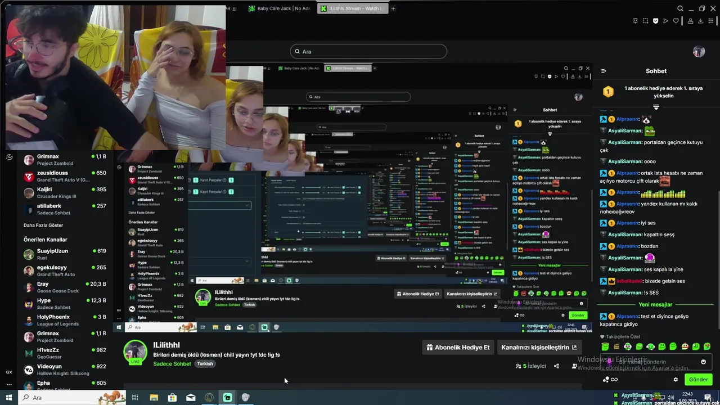
Task: Click inSolitude username in chat
Action: pyautogui.click(x=628, y=281)
